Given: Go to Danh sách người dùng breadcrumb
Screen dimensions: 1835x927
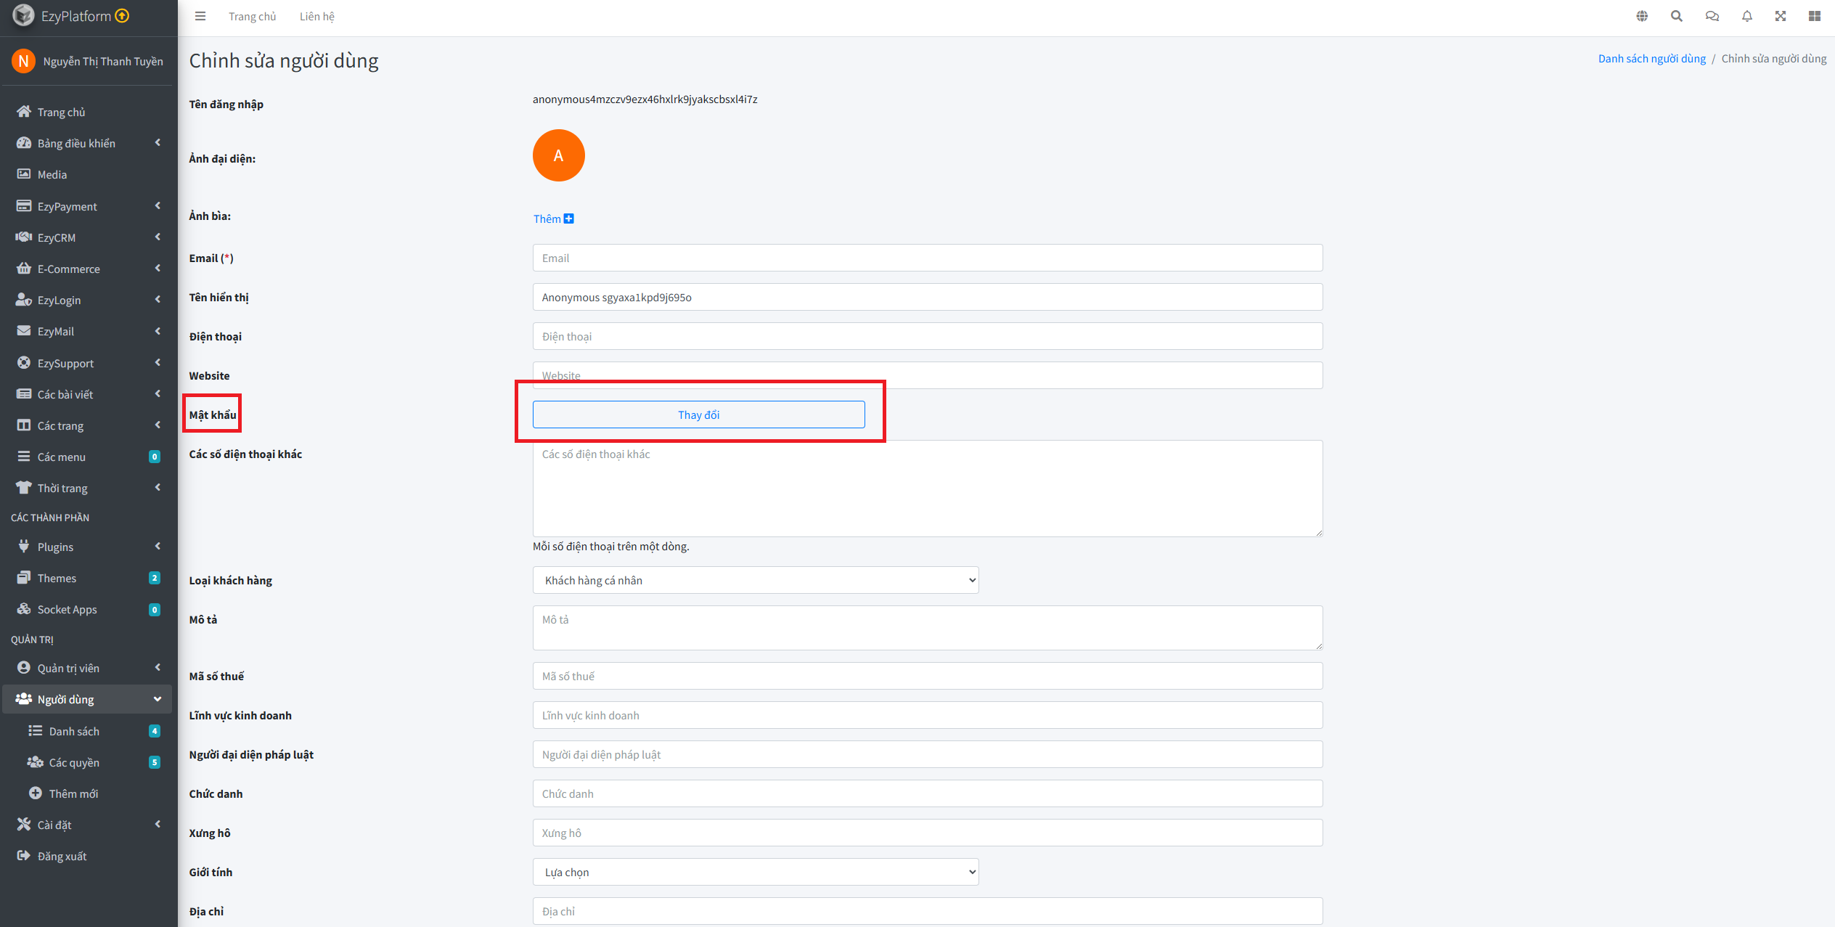Looking at the screenshot, I should (x=1651, y=58).
